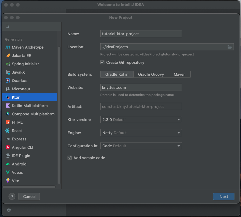Click the project Name field

point(141,34)
